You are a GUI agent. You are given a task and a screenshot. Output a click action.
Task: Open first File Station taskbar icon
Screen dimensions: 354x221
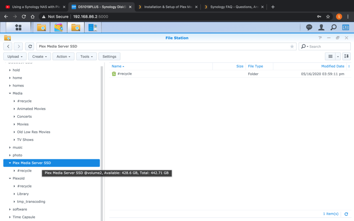(x=42, y=28)
